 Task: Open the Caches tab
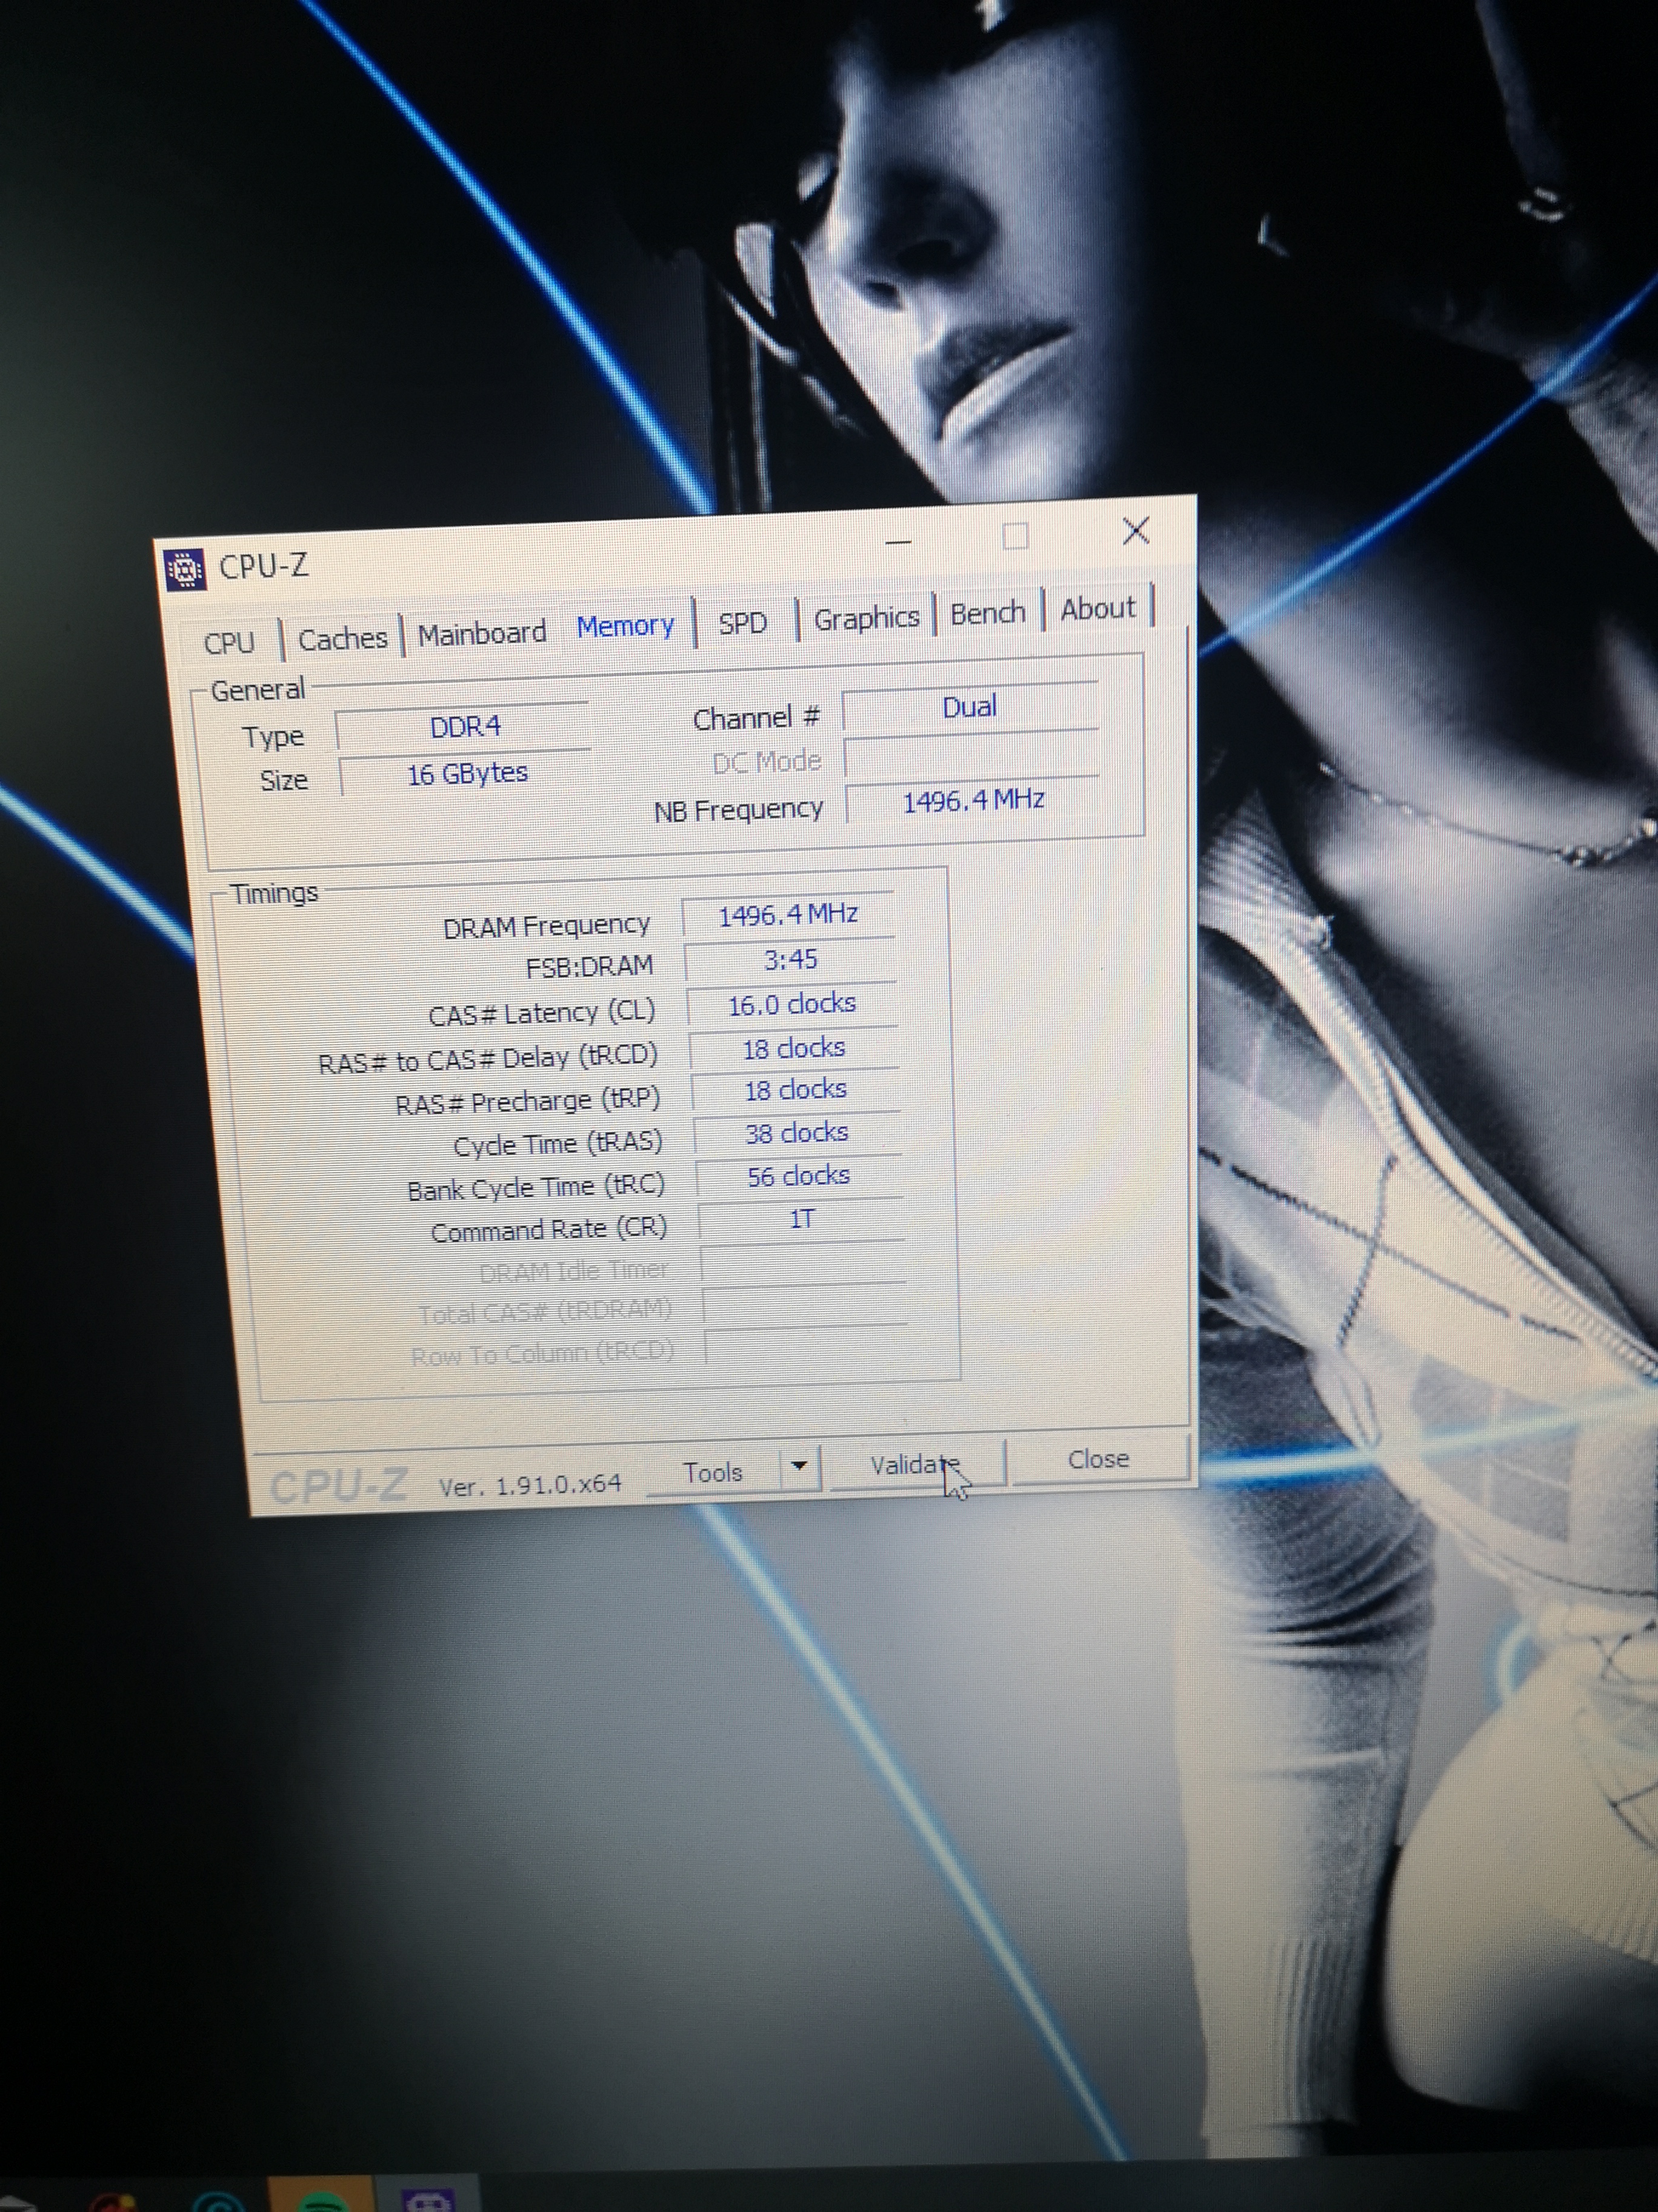(342, 638)
